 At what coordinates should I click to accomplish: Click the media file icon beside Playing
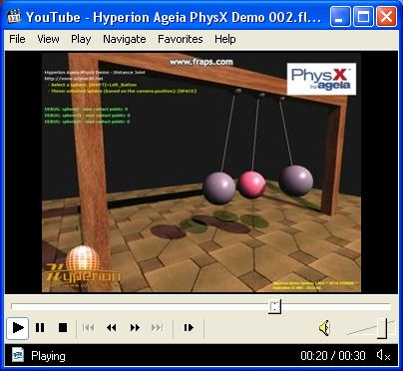click(18, 355)
